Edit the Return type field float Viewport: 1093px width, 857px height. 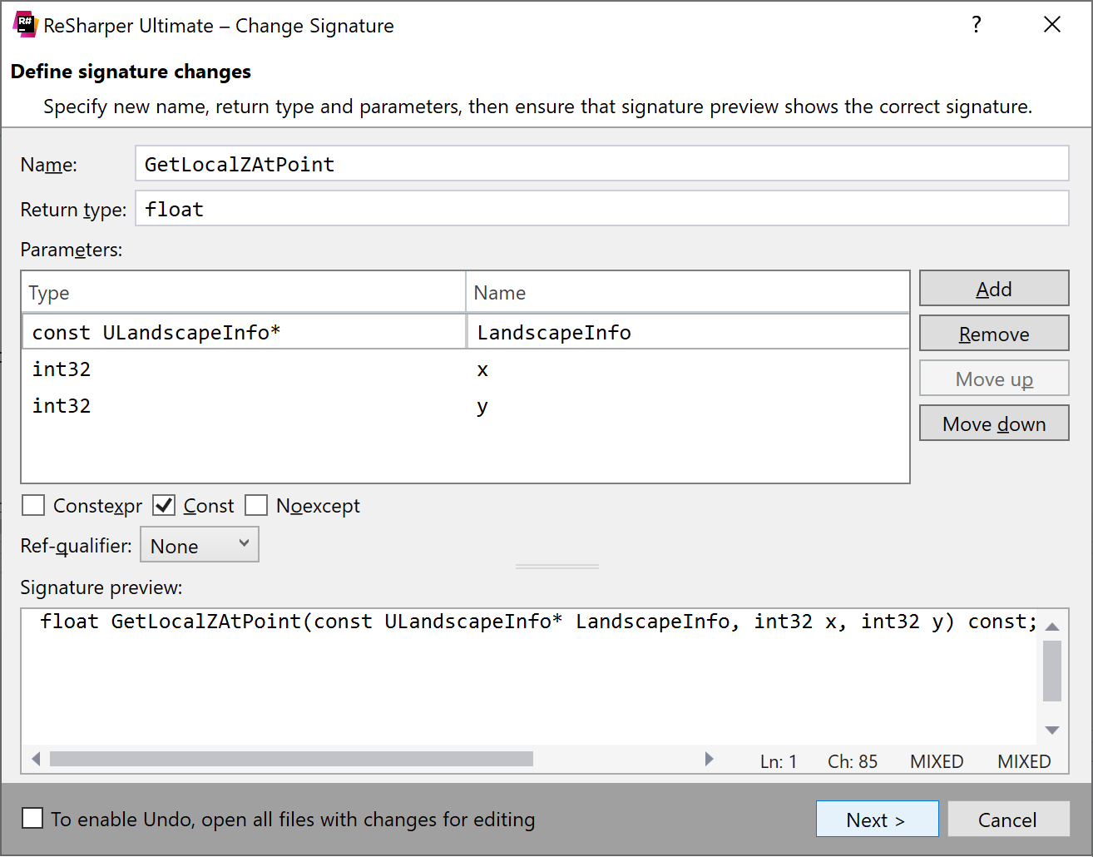tap(601, 209)
